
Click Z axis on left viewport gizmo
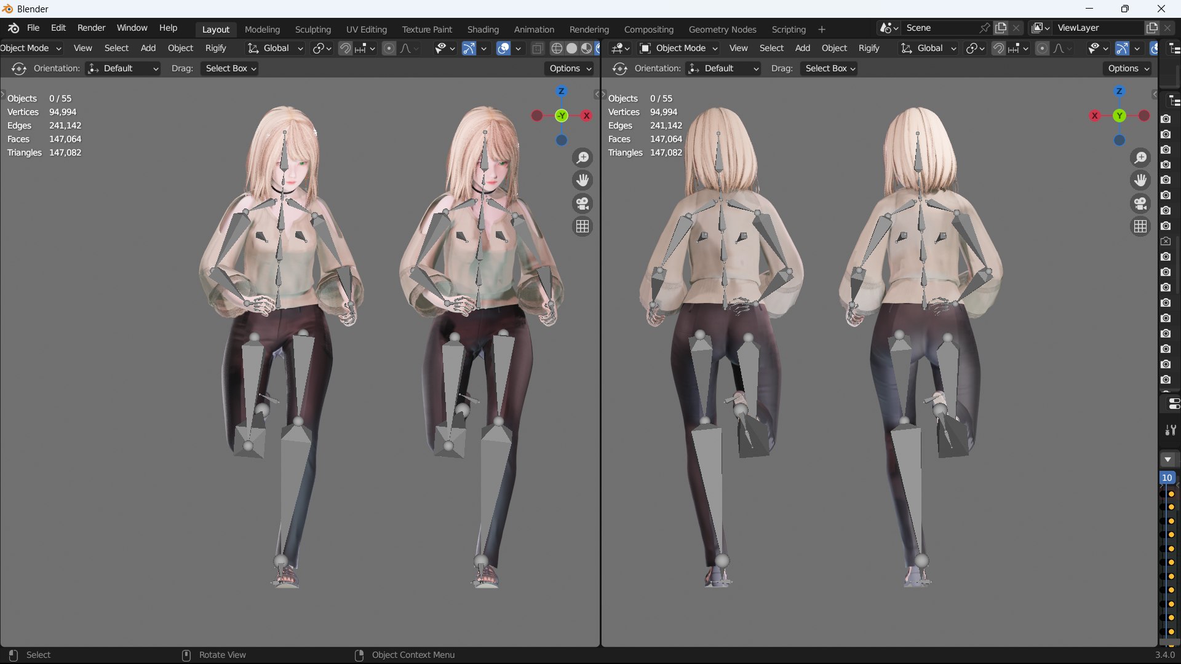coord(561,91)
